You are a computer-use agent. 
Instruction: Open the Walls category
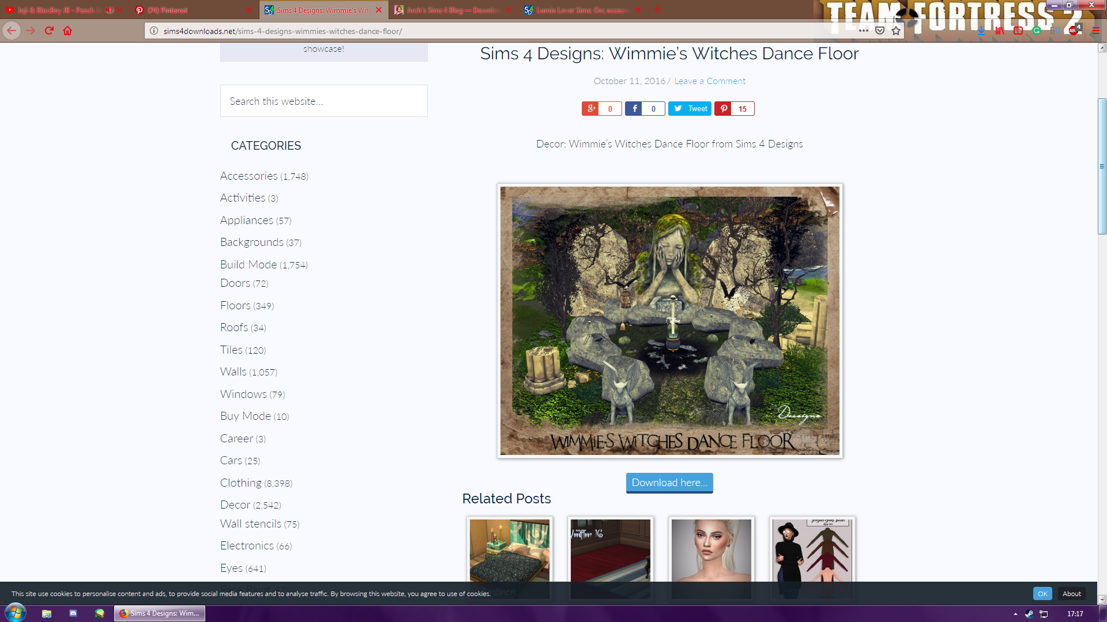point(234,371)
